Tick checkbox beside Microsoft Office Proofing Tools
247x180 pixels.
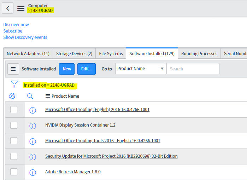pos(14,141)
